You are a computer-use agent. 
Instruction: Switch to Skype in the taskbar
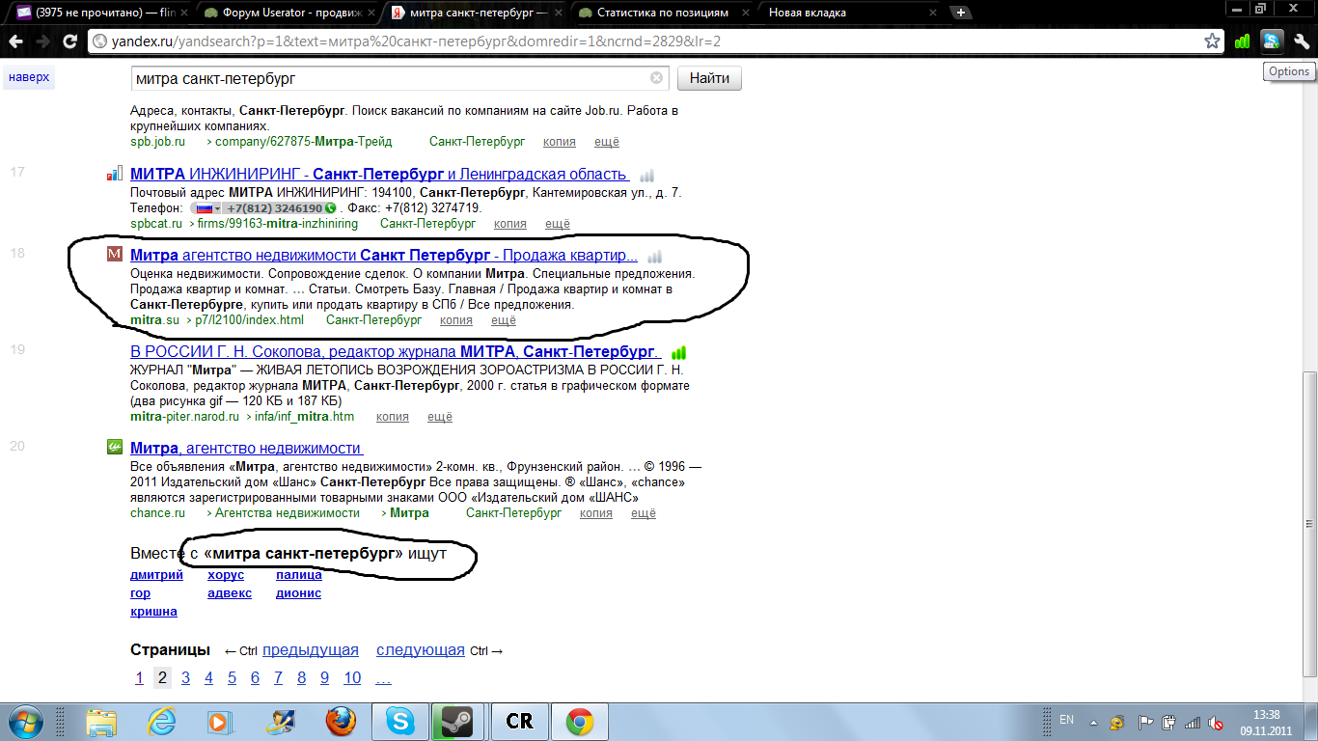click(399, 721)
